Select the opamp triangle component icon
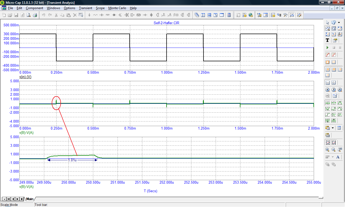 point(132,15)
